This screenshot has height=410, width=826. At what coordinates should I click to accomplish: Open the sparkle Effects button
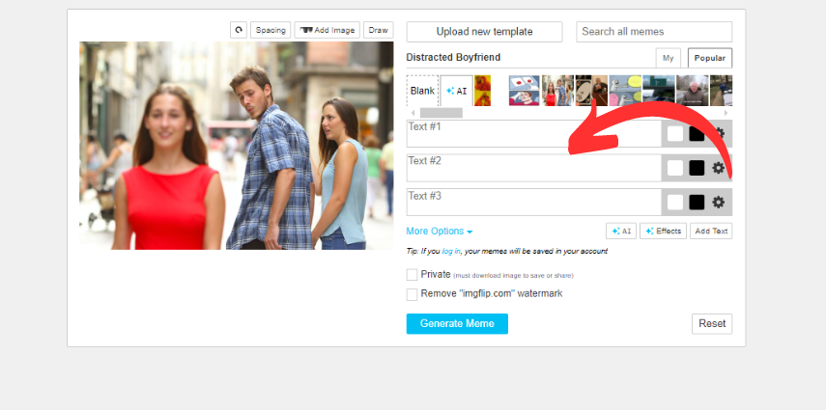click(664, 232)
